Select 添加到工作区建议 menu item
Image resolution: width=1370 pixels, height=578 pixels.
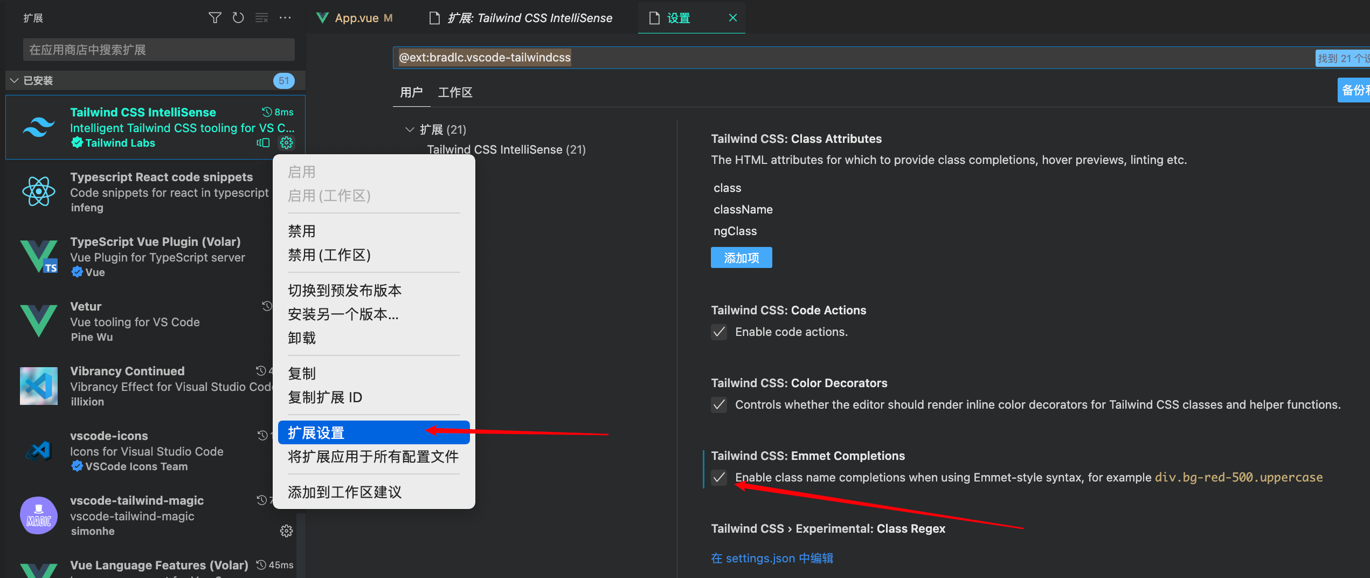tap(374, 492)
